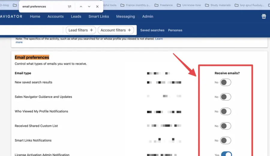The width and height of the screenshot is (270, 156).
Task: Click the New saved search results label
Action: coord(33,82)
